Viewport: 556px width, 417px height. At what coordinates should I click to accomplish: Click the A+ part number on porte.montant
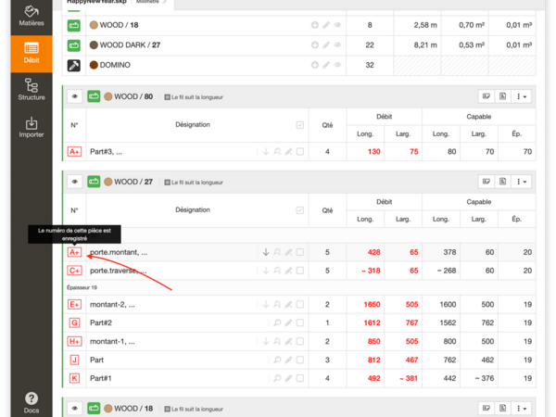coord(74,252)
